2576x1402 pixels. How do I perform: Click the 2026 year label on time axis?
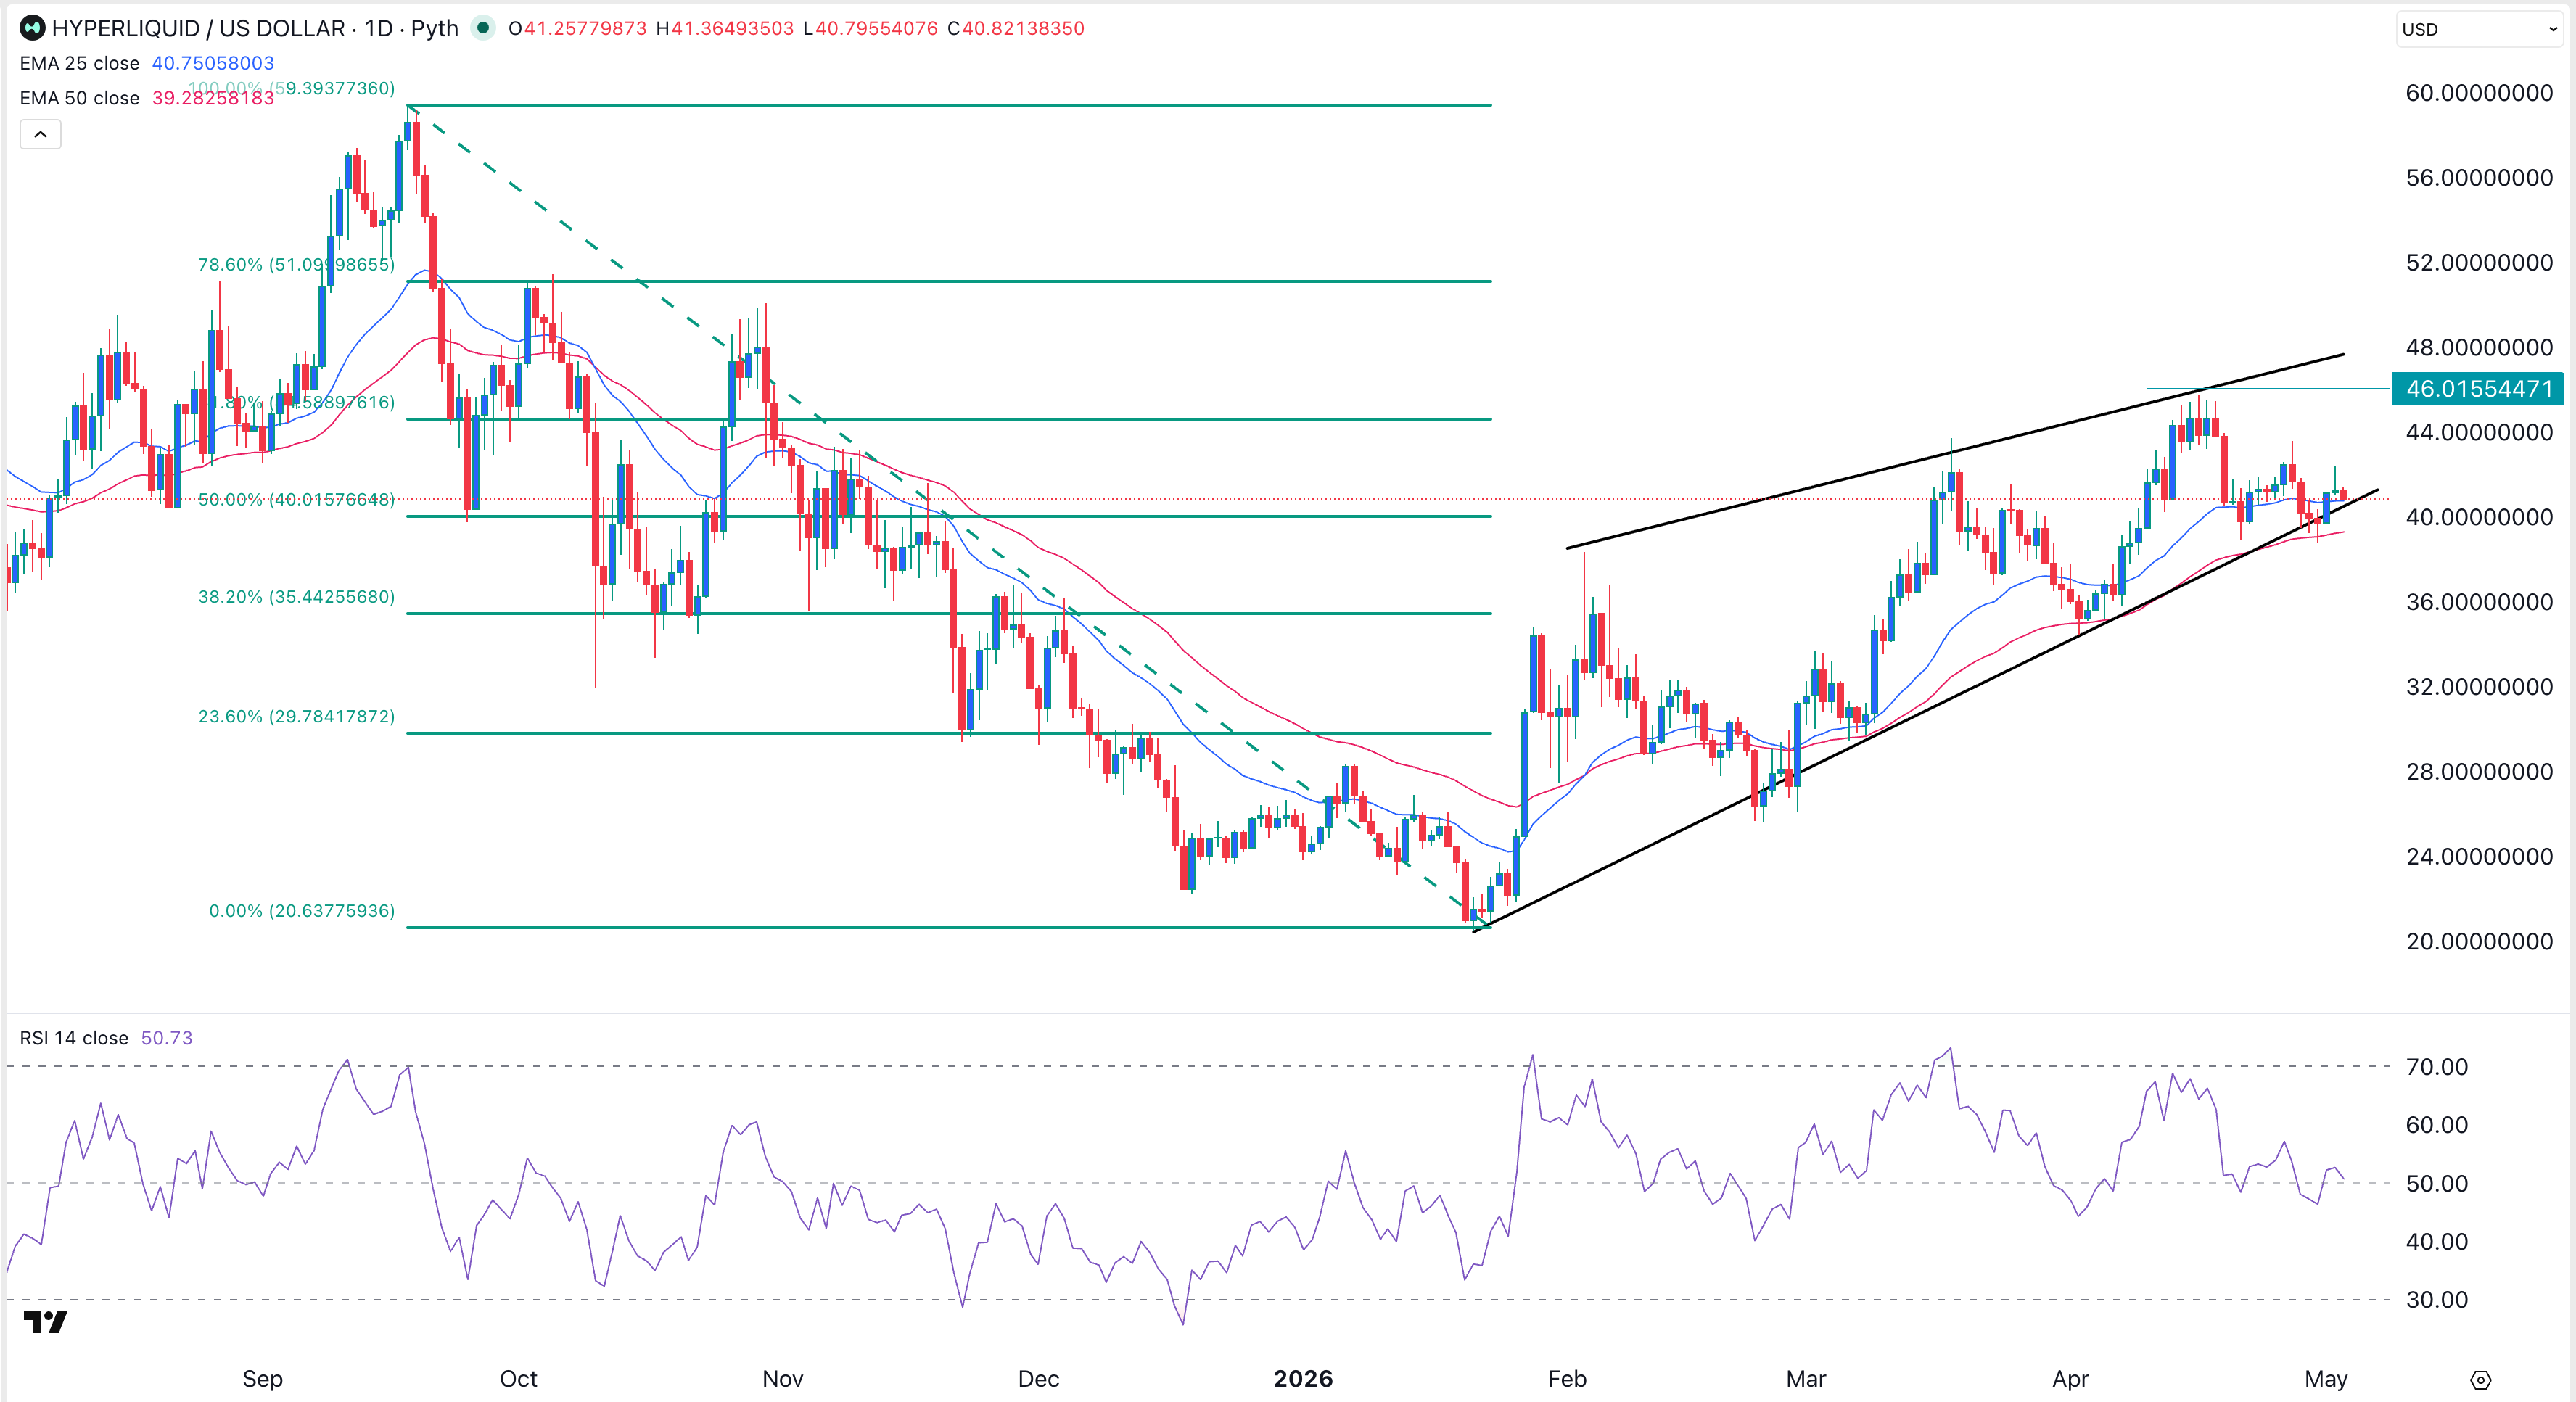[x=1303, y=1379]
